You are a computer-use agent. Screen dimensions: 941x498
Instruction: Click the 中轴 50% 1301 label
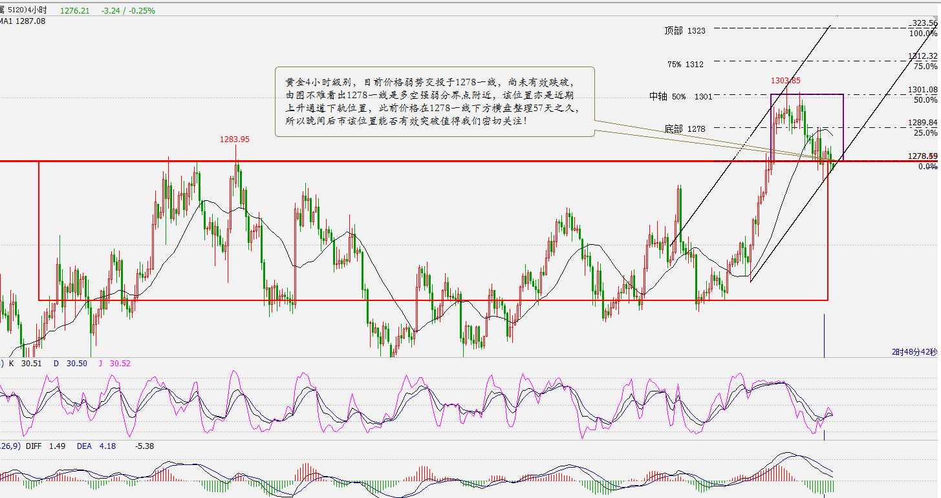pyautogui.click(x=680, y=96)
